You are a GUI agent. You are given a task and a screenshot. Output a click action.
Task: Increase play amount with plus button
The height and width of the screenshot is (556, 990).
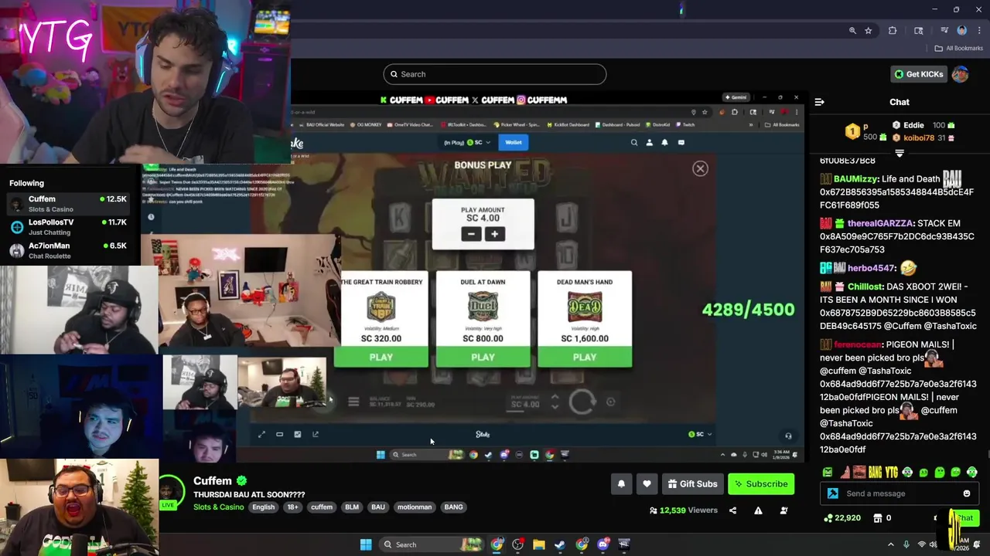[x=494, y=234]
